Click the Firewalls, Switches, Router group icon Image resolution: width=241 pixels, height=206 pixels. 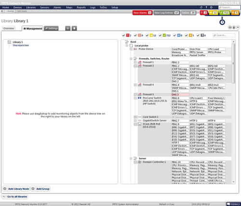point(135,59)
